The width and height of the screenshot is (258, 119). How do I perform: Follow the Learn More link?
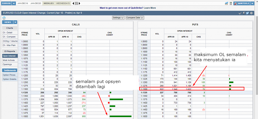click(150, 8)
